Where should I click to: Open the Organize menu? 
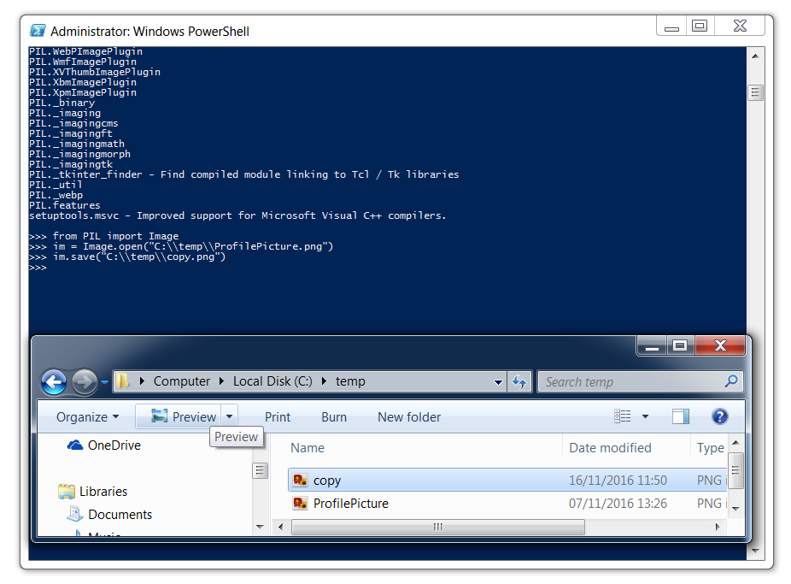pos(88,417)
